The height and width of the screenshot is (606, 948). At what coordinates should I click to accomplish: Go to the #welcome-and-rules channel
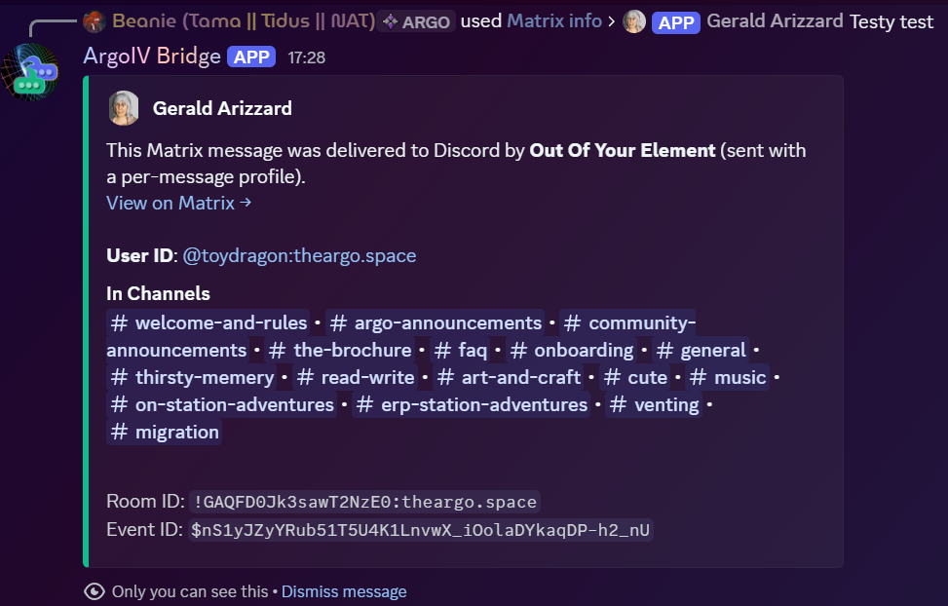pos(208,322)
